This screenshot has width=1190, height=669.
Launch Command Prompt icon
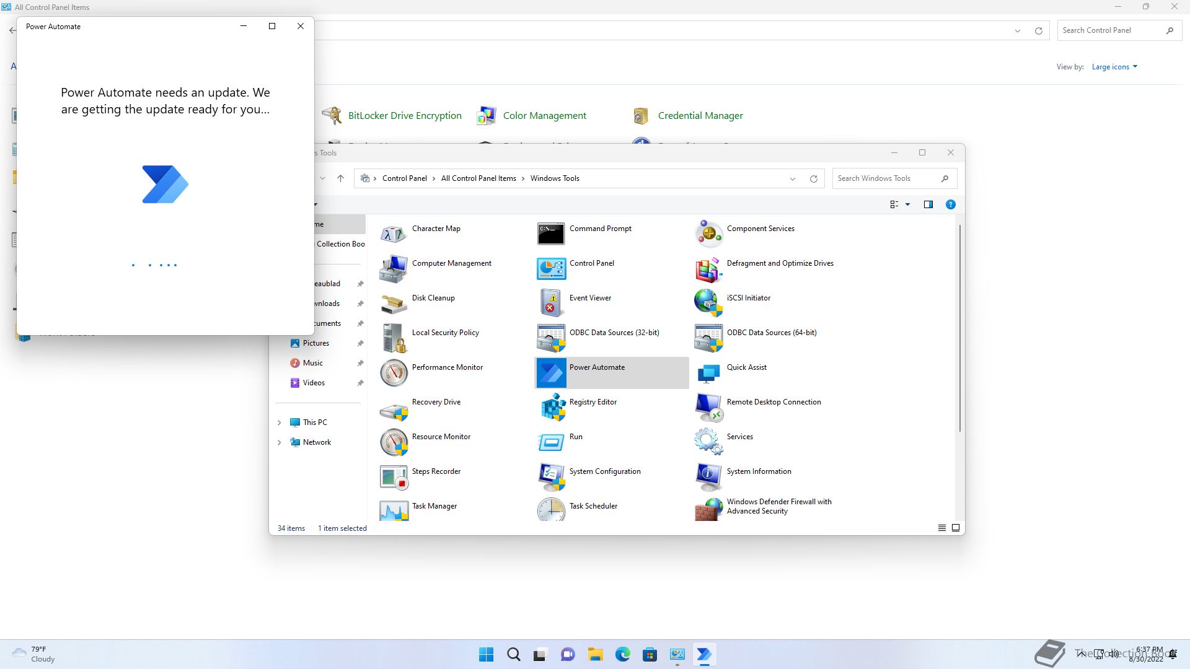(x=551, y=234)
